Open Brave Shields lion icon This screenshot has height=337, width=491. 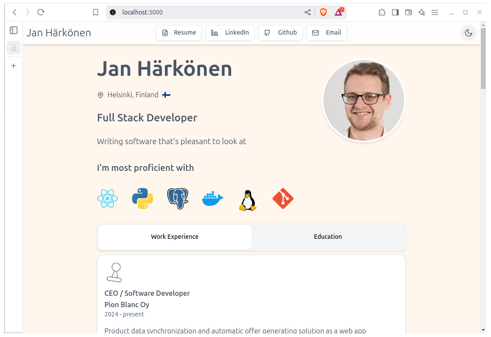pyautogui.click(x=323, y=12)
